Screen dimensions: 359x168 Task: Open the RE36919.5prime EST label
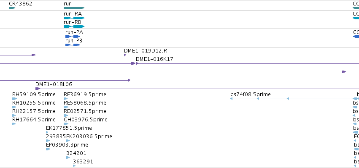pos(85,94)
